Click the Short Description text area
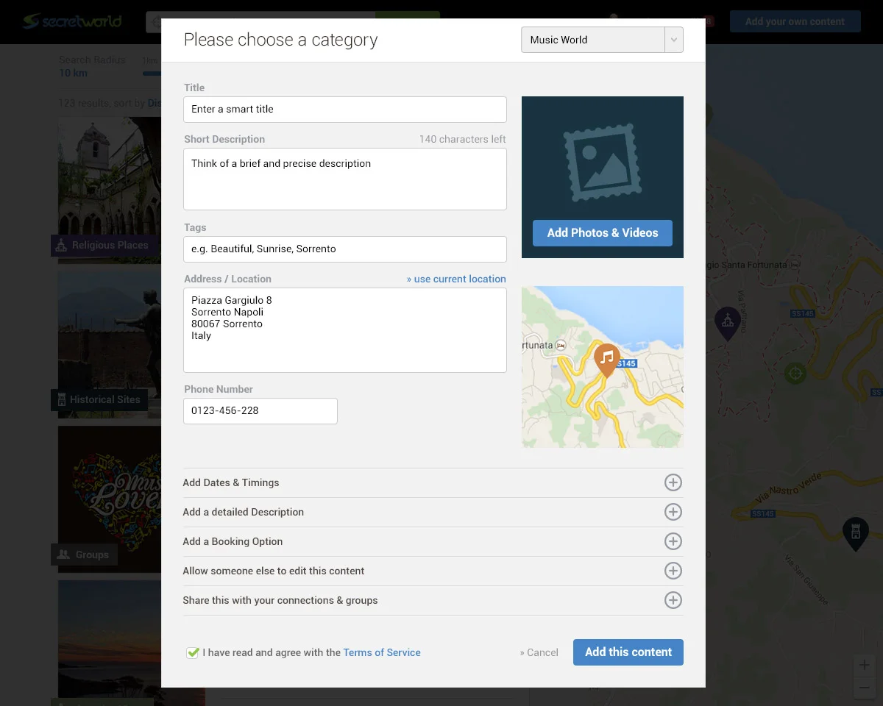Screen dimensions: 883x706 tap(345, 179)
